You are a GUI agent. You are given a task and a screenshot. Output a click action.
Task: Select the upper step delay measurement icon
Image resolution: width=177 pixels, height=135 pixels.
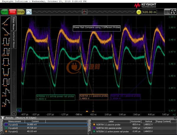6,92
